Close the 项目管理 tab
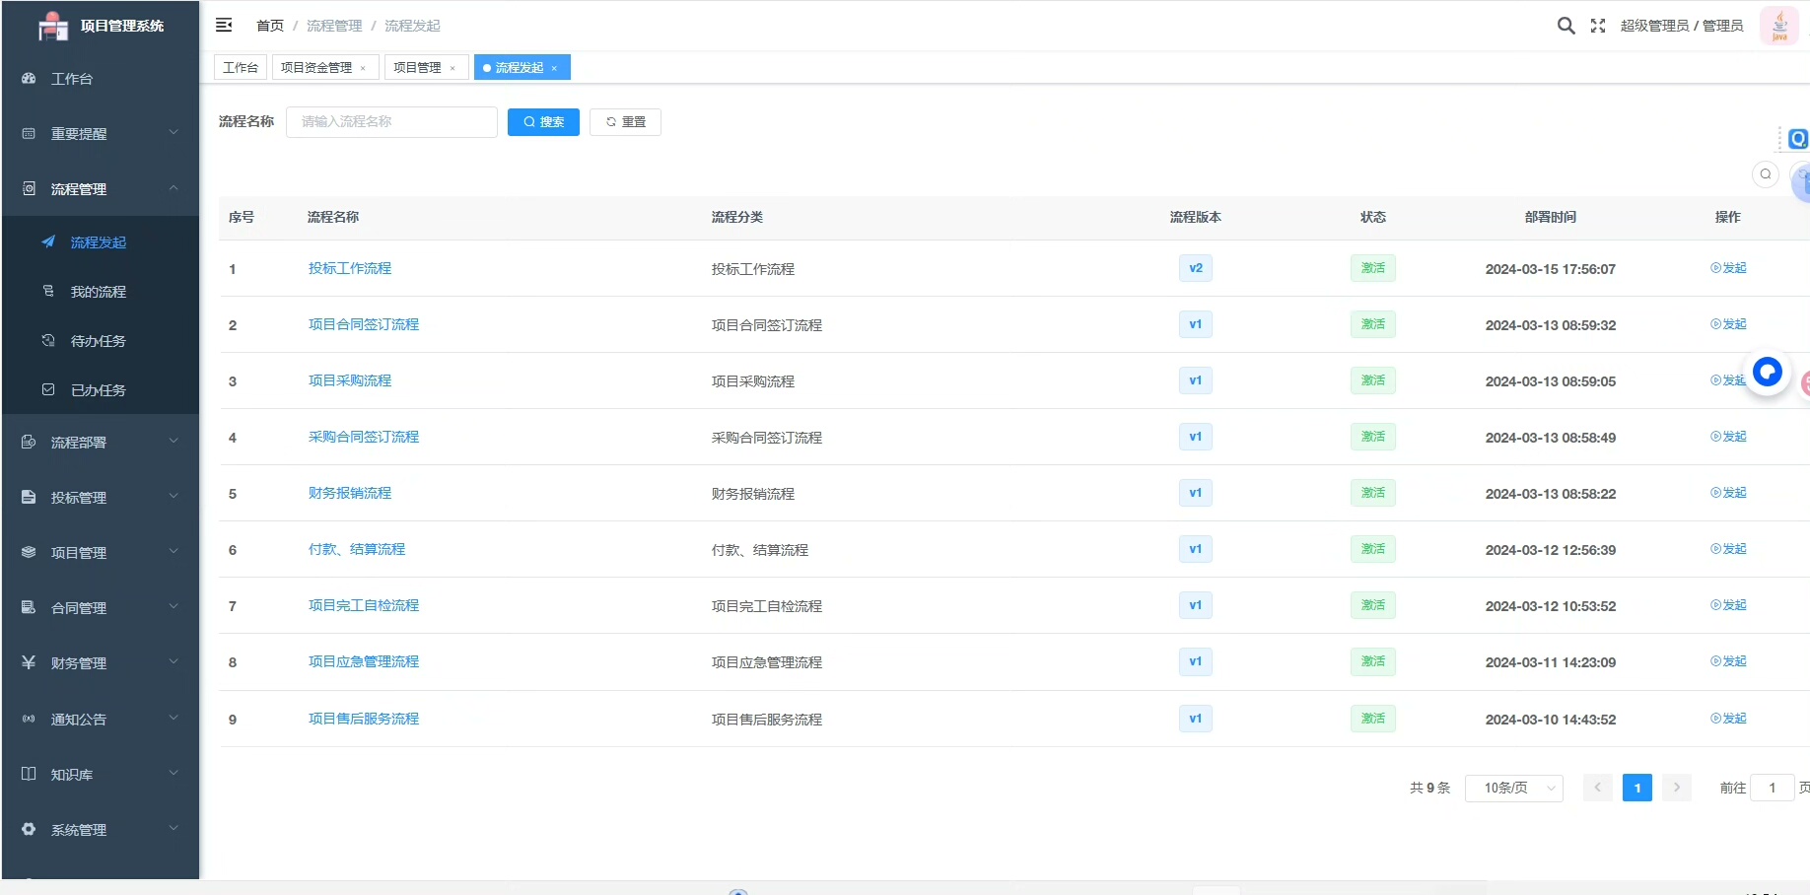This screenshot has height=895, width=1810. [x=452, y=68]
